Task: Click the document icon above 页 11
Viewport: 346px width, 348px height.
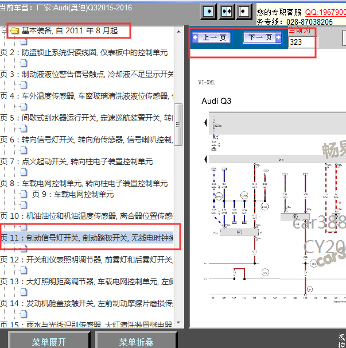Action: [24, 227]
